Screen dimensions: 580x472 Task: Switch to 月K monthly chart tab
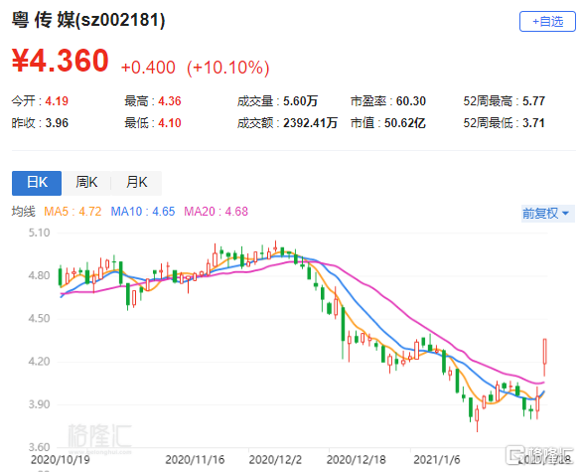[x=136, y=183]
